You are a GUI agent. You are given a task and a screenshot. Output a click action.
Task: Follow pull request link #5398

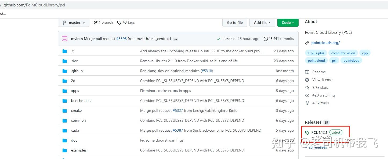[121, 39]
